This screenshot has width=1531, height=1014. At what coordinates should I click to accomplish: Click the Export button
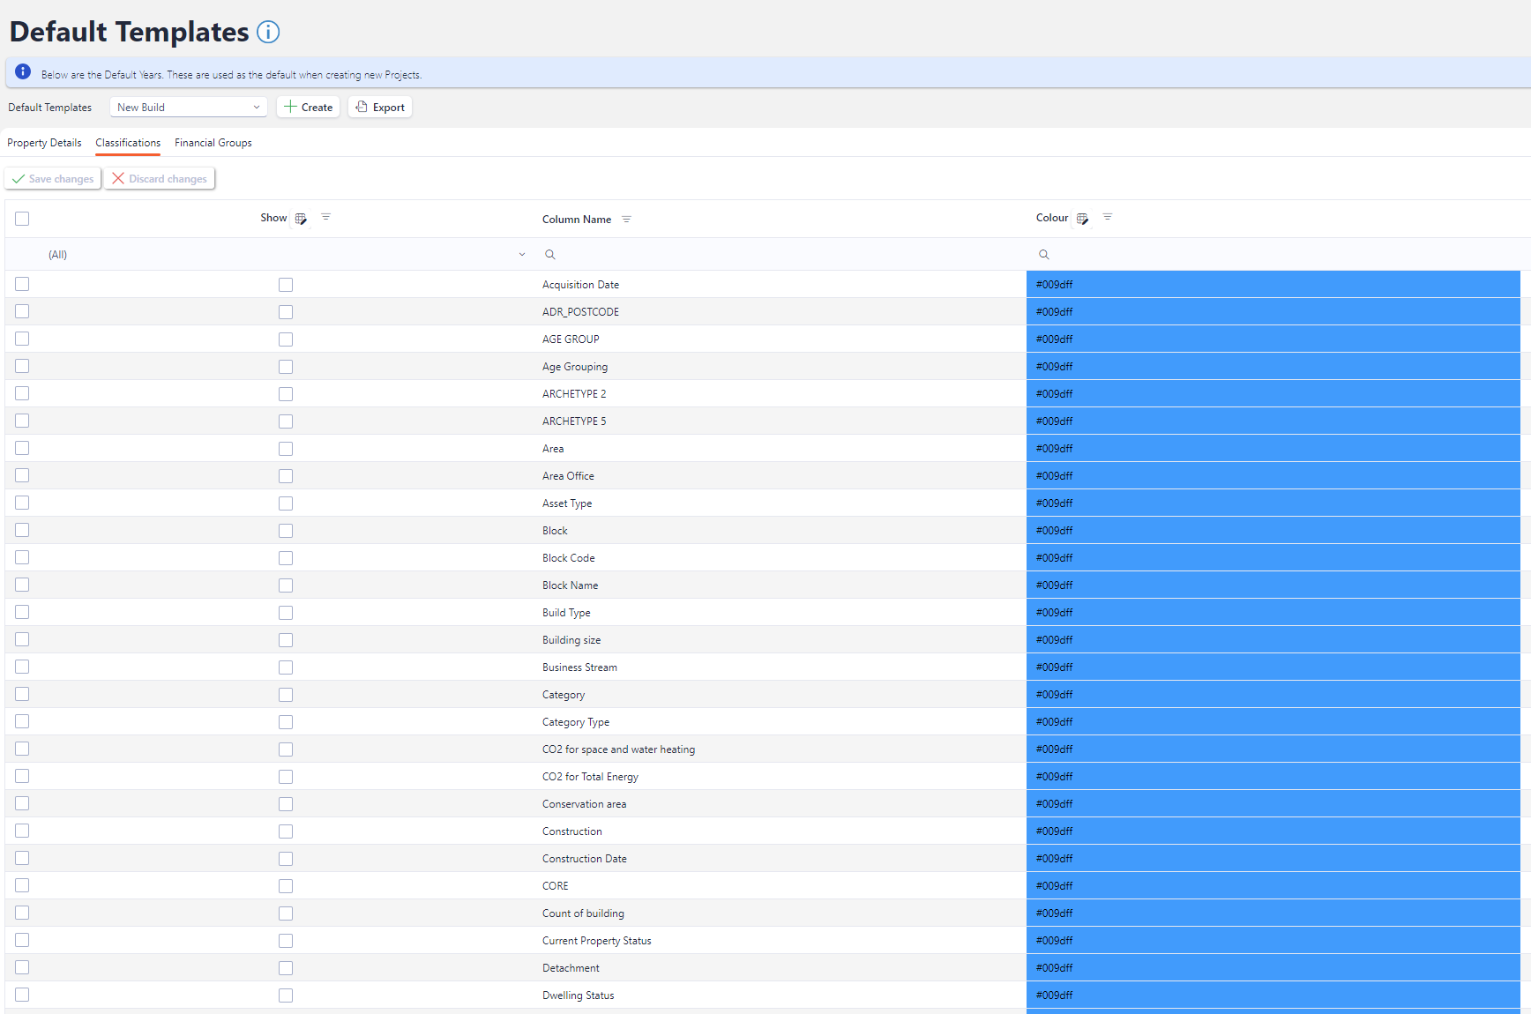pyautogui.click(x=380, y=108)
